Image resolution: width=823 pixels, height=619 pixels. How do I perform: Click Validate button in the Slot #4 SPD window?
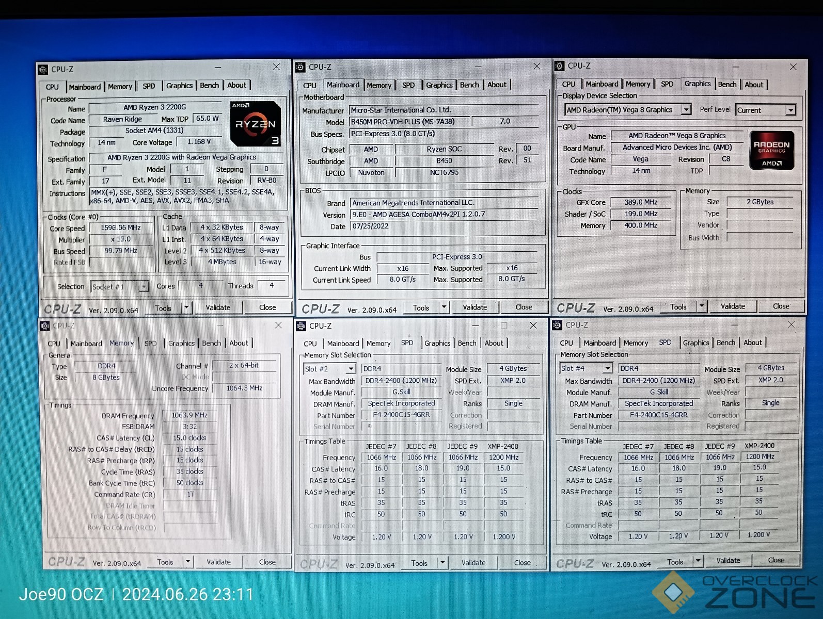pos(728,561)
